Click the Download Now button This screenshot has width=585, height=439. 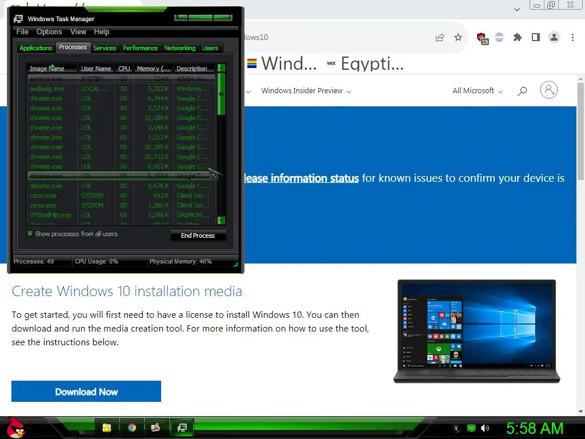pos(86,391)
